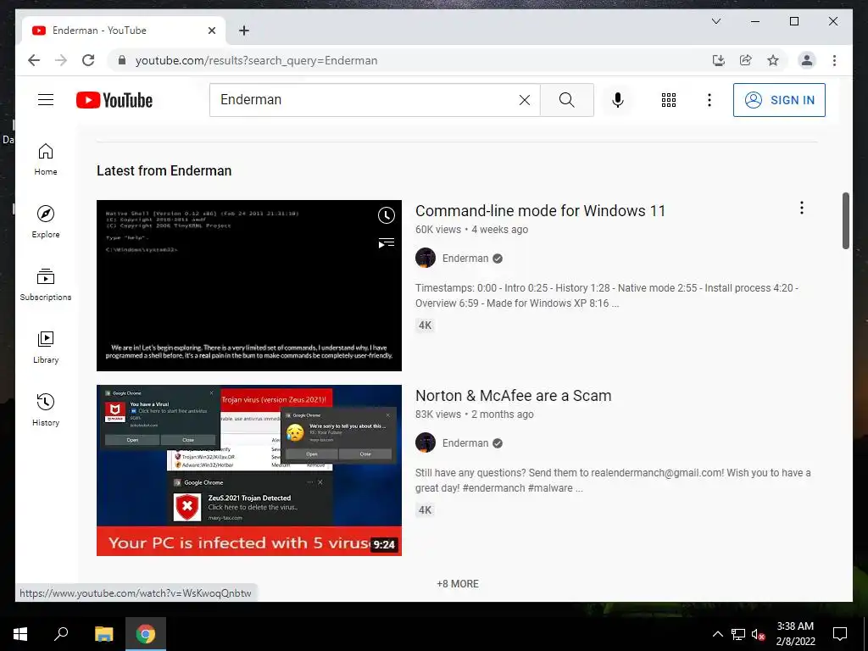Open Library in the sidebar

(x=46, y=347)
